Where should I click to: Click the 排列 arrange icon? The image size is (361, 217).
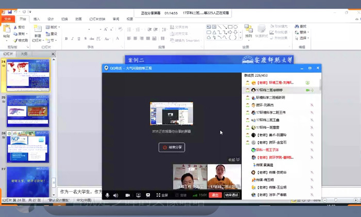tap(248, 30)
